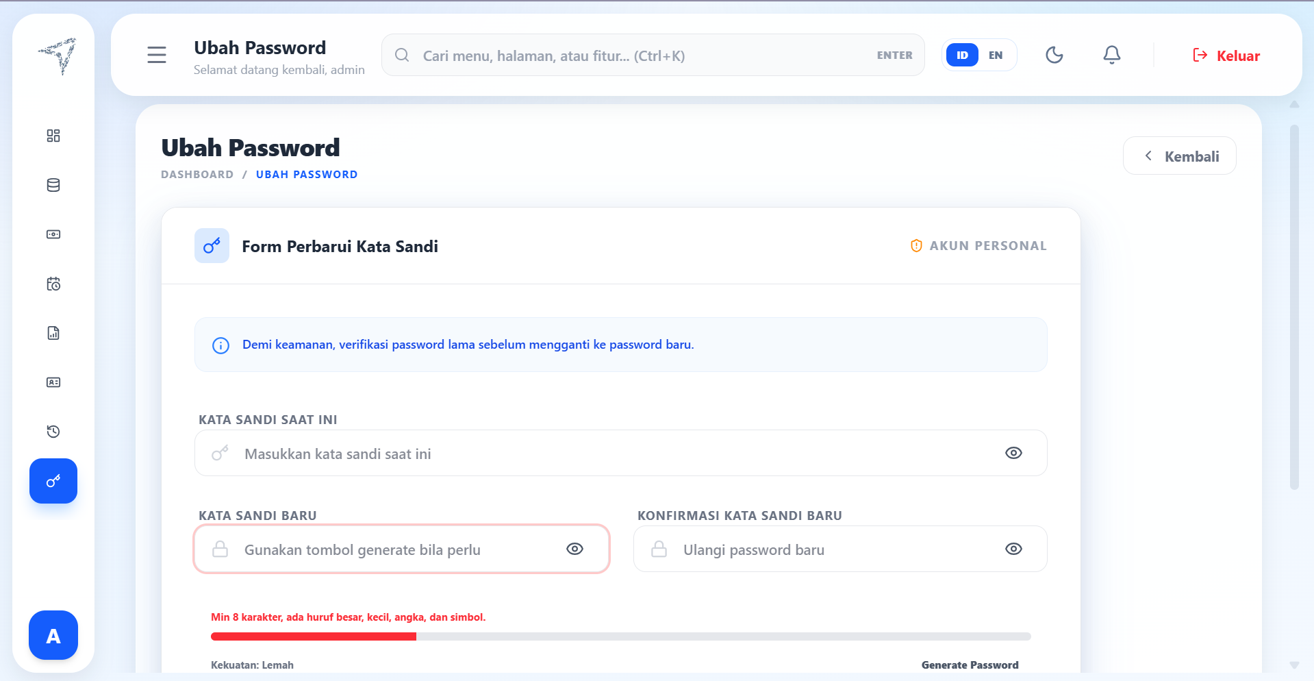Click 'Form Perbarui Kata Sandi' heading
1314x681 pixels.
point(340,246)
